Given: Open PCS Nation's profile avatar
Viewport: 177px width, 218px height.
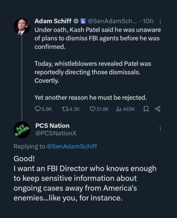Looking at the screenshot, I should pos(22,129).
